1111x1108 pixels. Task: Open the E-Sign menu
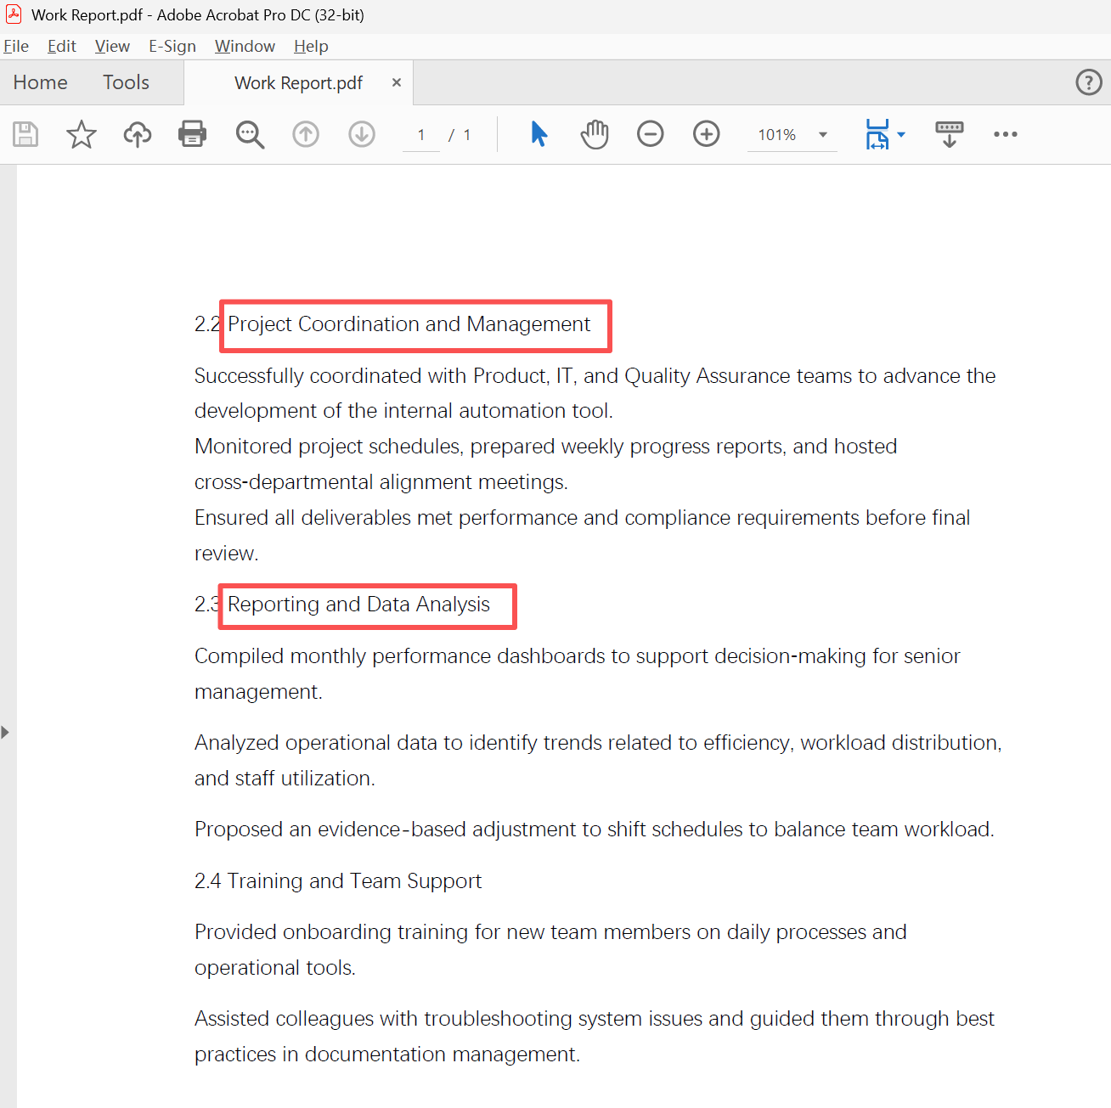pos(172,46)
